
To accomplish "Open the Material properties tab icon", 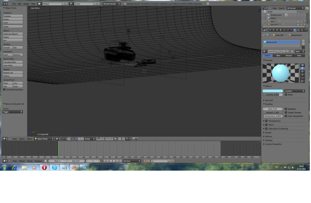I will point(295,30).
